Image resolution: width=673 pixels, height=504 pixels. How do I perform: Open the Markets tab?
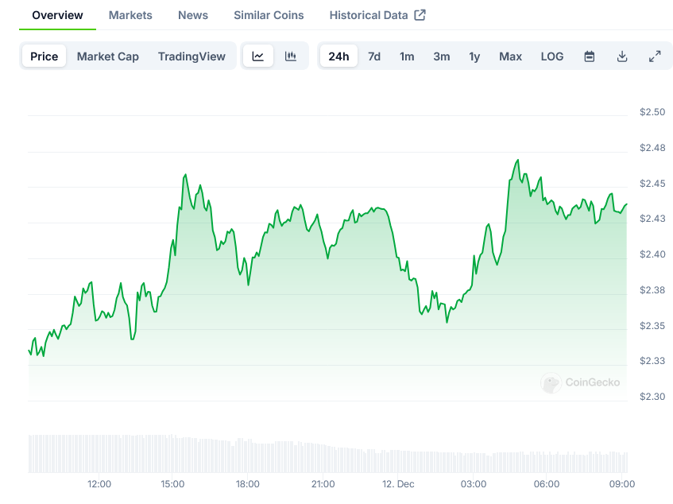point(130,15)
